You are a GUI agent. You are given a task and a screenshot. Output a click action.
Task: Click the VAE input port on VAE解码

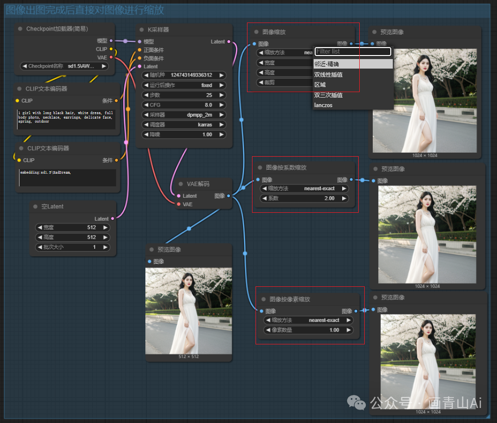point(179,204)
